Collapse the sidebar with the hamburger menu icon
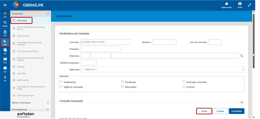Screen dimensions: 260x119 [x=5, y=5]
